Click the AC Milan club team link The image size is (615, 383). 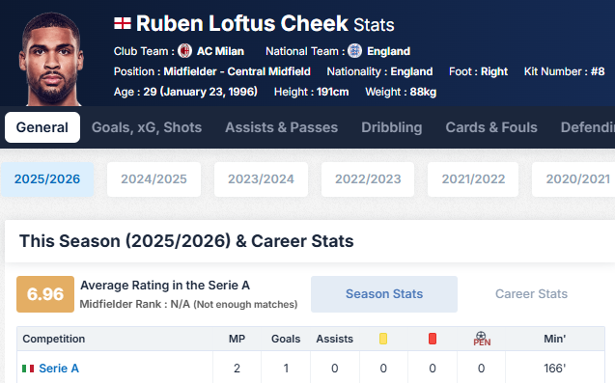220,51
